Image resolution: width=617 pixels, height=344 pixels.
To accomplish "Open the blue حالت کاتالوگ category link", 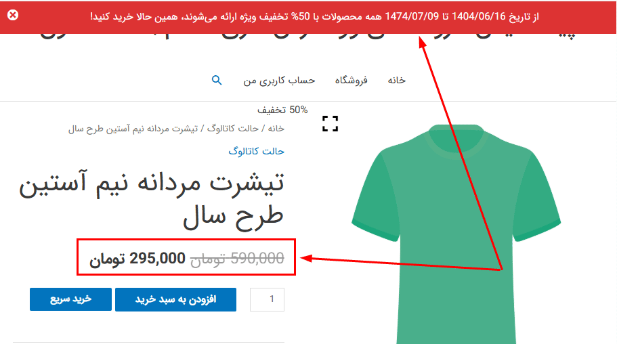I will tap(257, 151).
